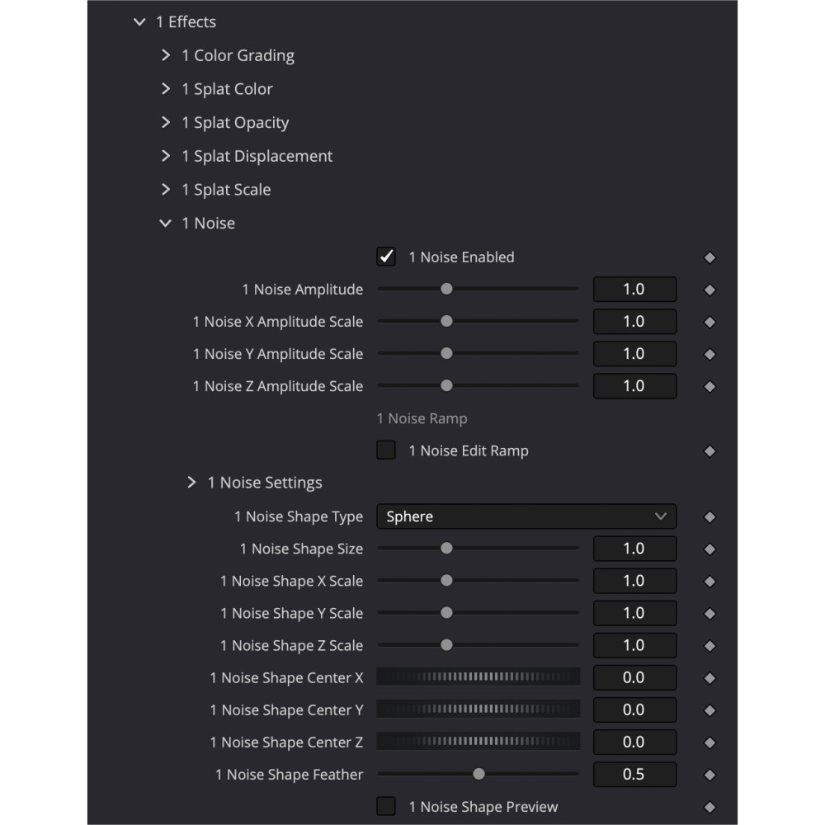Toggle keyframe diamond for 1 Noise Shape Size
Screen dimensions: 825x825
click(709, 549)
